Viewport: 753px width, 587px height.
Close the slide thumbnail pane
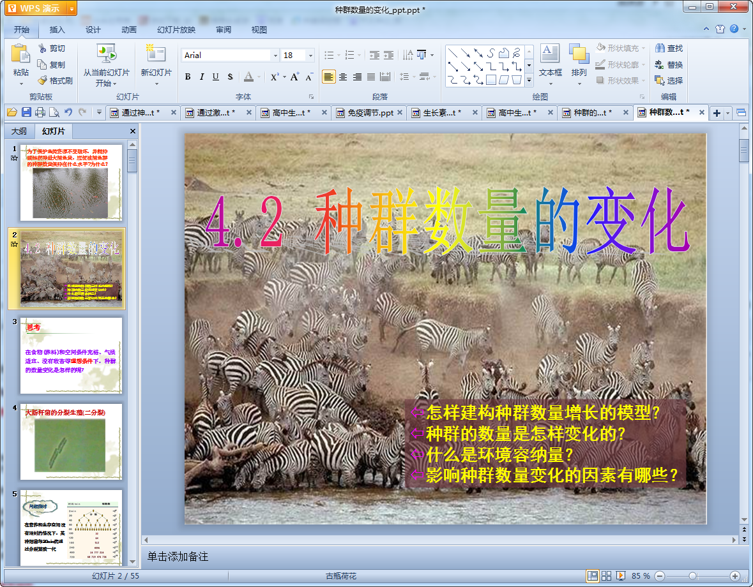pos(133,131)
